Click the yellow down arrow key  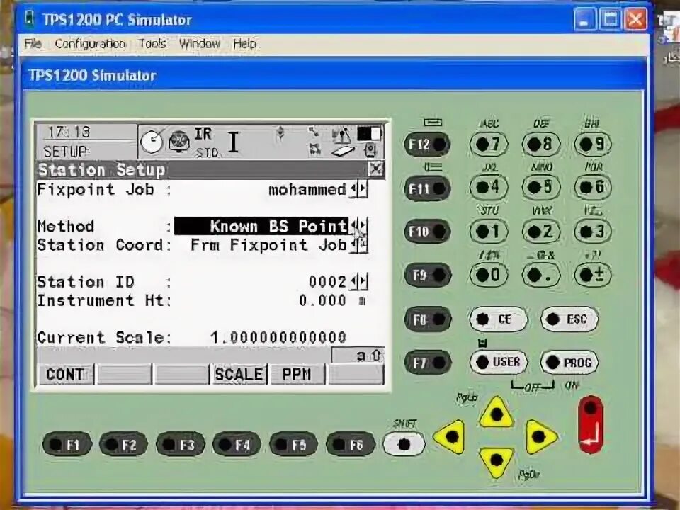pos(496,462)
